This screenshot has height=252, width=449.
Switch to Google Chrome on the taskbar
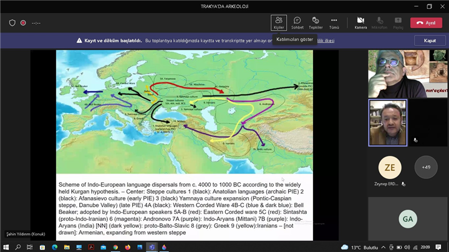115,247
